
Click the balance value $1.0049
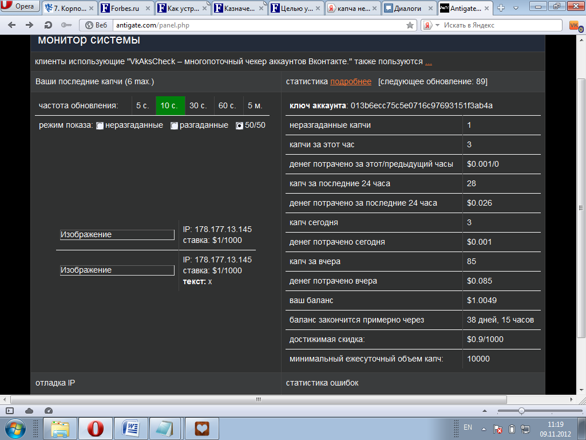[x=482, y=300]
